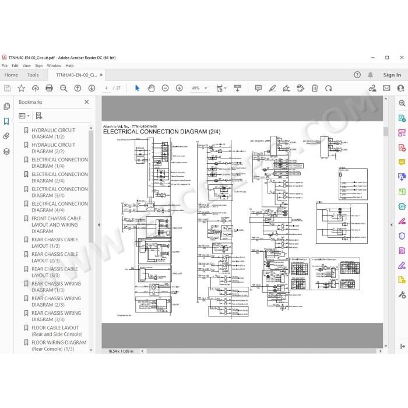
Task: Delete with the trash icon
Action: click(315, 89)
